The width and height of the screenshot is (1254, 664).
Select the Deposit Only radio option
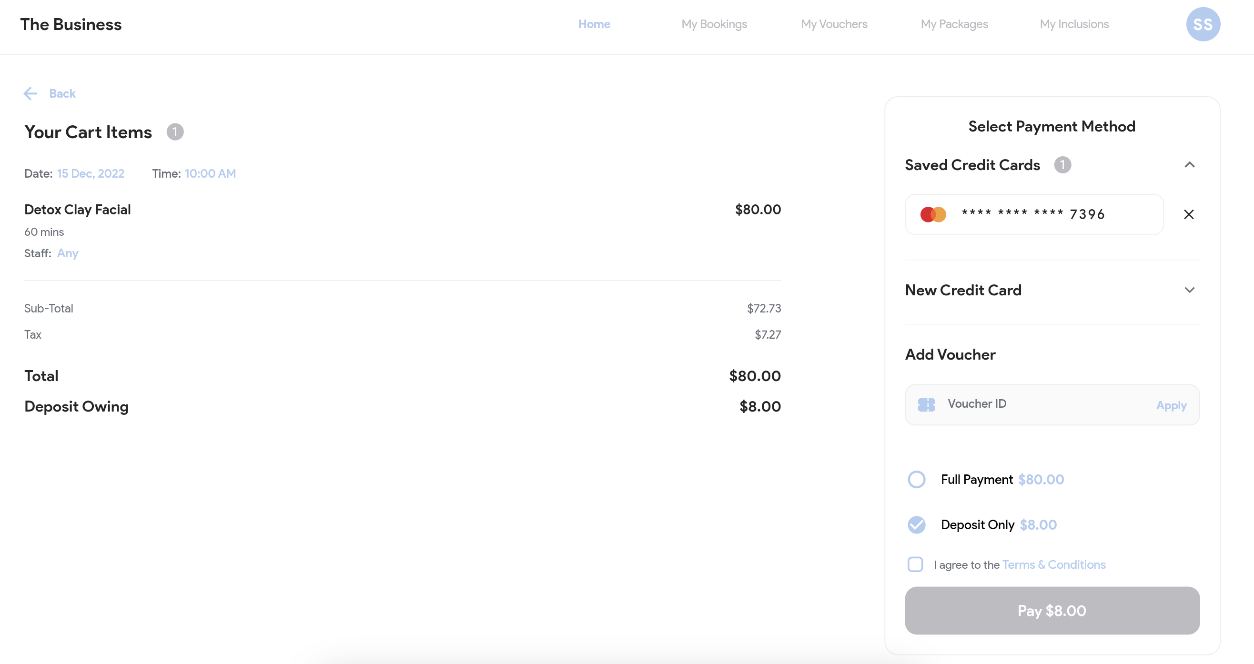pos(916,525)
